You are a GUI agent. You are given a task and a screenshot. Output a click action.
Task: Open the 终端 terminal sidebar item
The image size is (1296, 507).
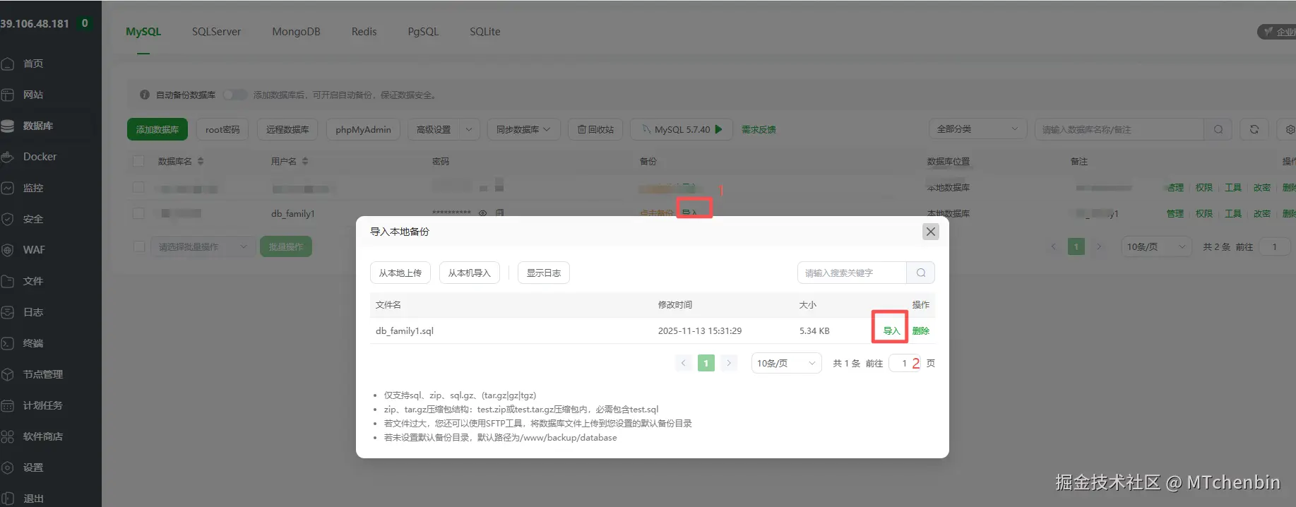(33, 343)
